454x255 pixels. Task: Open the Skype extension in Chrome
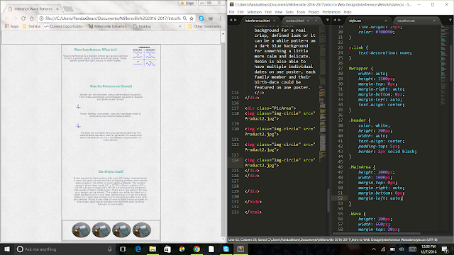[201, 18]
